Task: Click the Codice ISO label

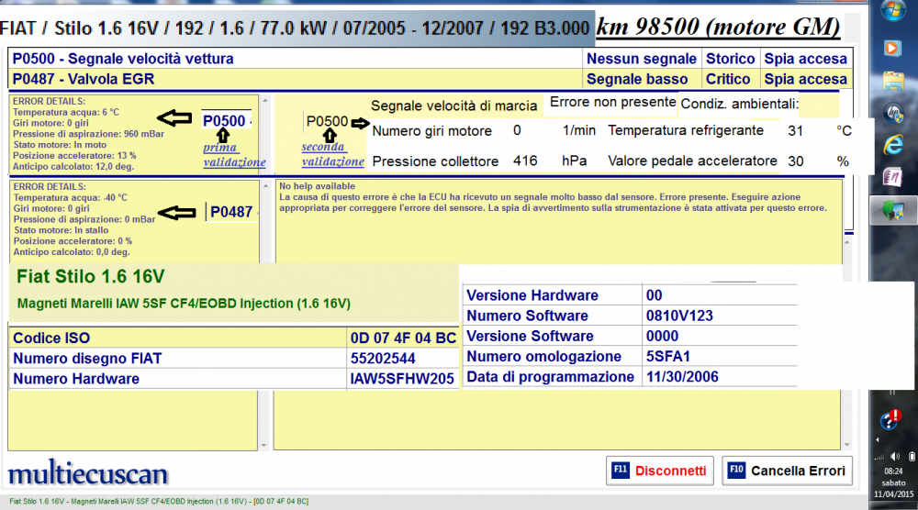Action: pos(51,338)
